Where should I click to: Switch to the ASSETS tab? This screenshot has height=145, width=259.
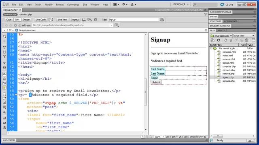[x=221, y=31]
